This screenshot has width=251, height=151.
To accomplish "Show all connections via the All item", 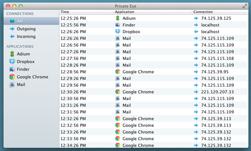I will (31, 21).
